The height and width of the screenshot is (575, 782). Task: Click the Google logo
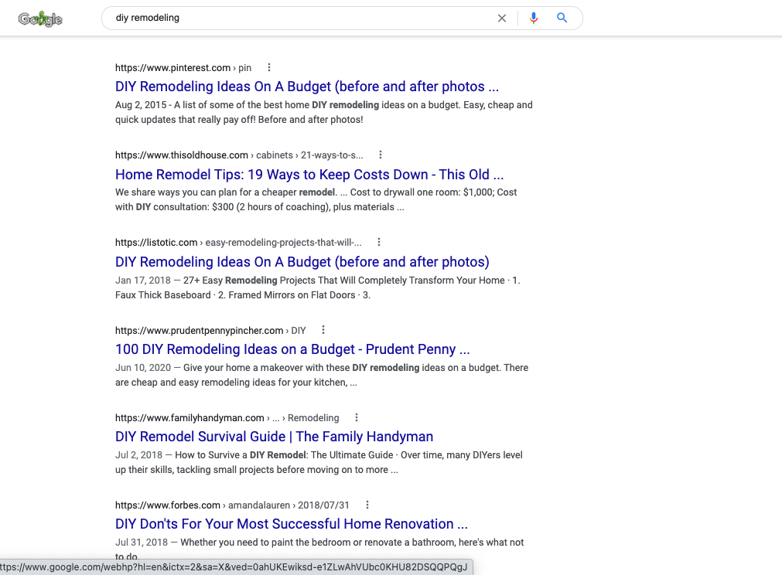pos(40,18)
